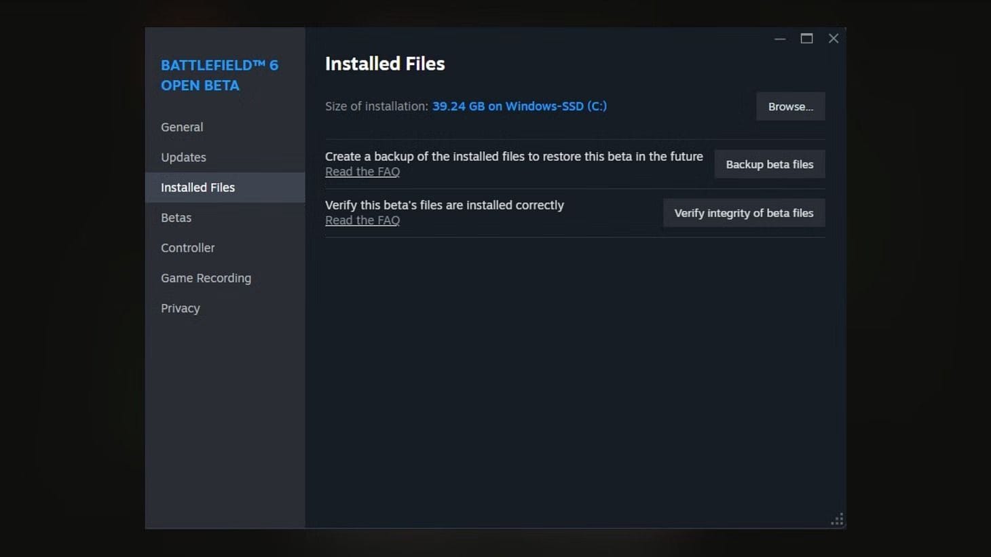Open Game Recording settings
991x557 pixels.
tap(206, 278)
